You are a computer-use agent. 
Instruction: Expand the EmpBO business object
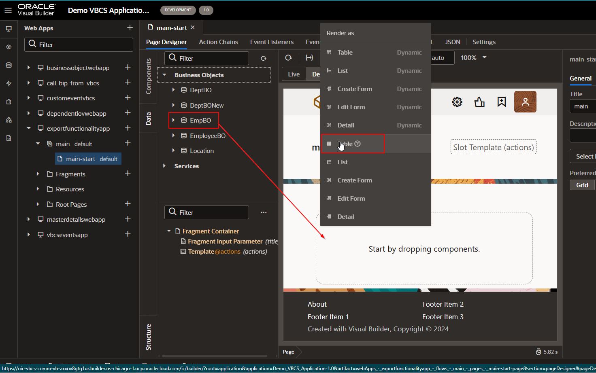coord(173,120)
